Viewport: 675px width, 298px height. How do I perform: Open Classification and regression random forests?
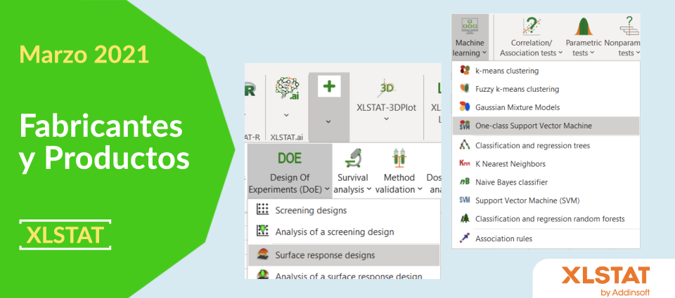546,219
